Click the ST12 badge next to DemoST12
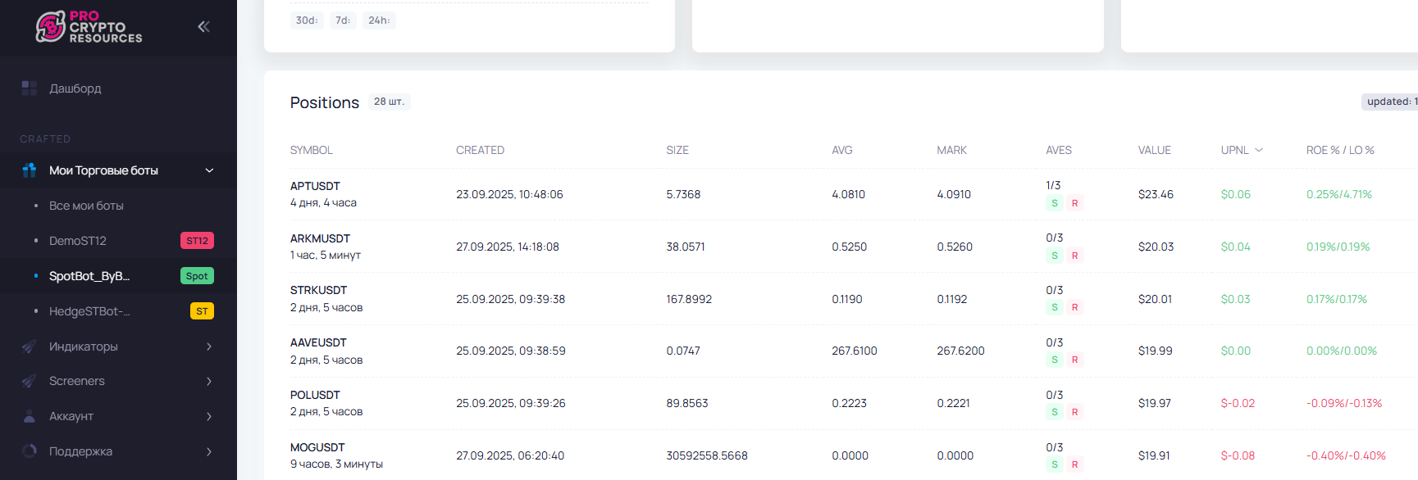The height and width of the screenshot is (480, 1418). (197, 241)
